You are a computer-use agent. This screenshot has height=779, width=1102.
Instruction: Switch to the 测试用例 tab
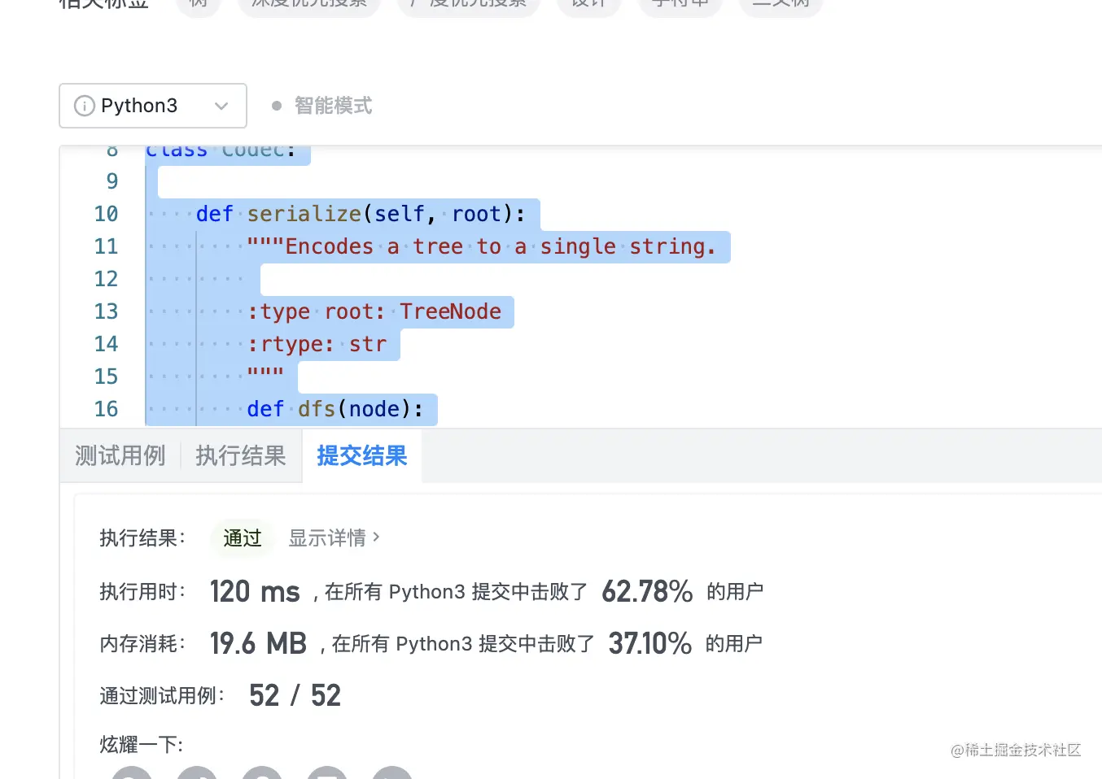pyautogui.click(x=120, y=455)
